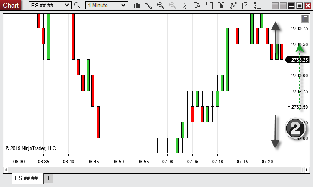313x187 pixels.
Task: Click the horizontal scrollbar thumb handle
Action: coord(303,170)
